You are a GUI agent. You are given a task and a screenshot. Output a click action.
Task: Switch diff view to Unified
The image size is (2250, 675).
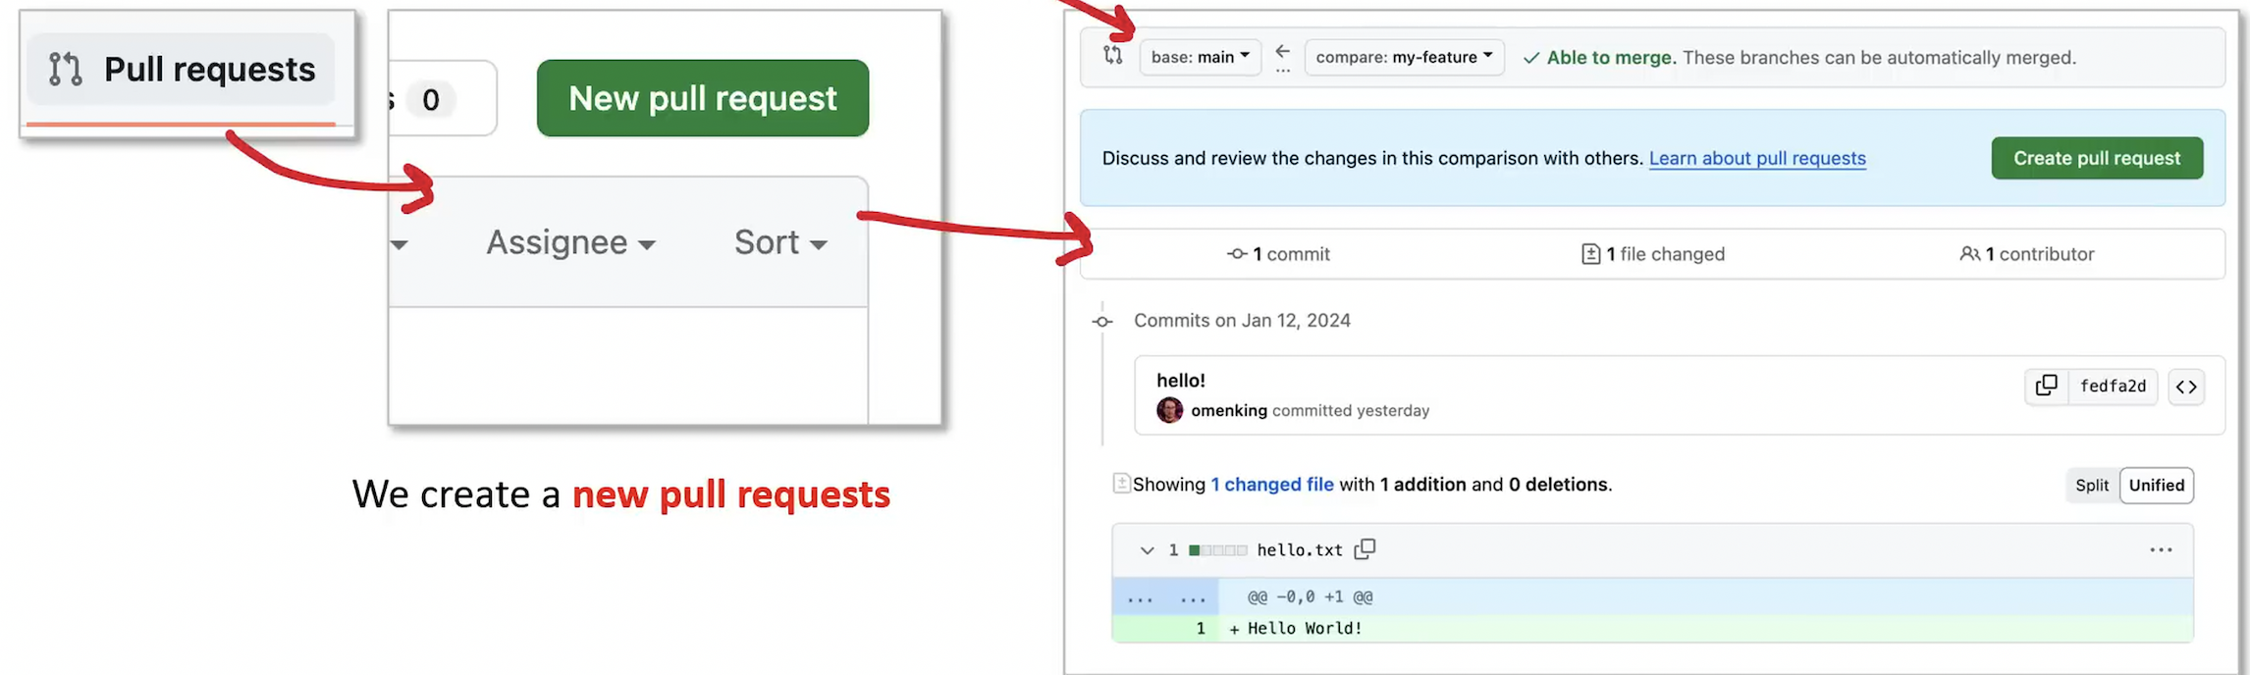pos(2156,486)
